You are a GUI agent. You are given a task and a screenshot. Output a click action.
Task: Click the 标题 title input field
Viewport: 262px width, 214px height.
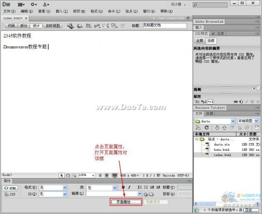point(165,26)
